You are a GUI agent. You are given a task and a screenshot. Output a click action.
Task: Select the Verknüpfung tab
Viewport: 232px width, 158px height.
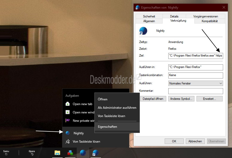[178, 21]
